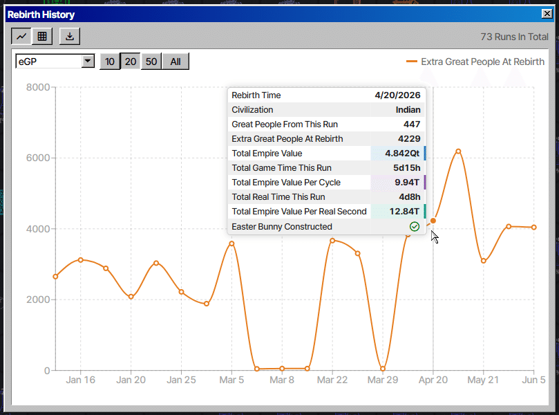Viewport: 559px width, 415px height.
Task: Show last 10 runs
Action: coord(109,62)
